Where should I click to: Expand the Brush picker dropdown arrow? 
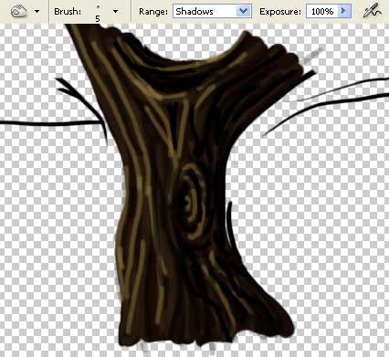pos(115,12)
